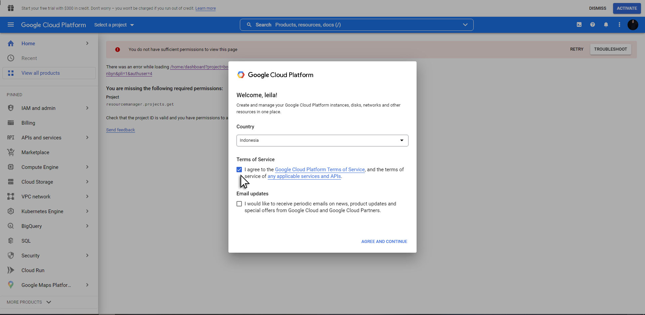Expand the More Products section

tap(29, 302)
